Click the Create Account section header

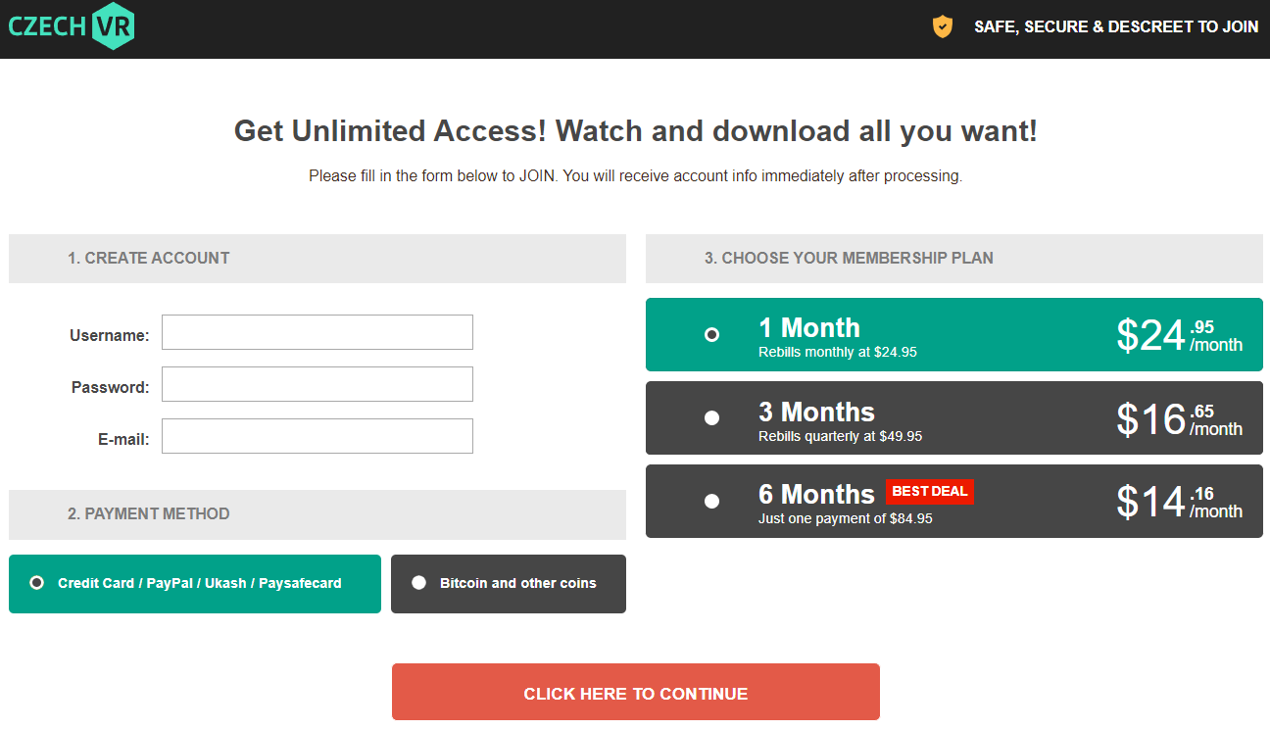tap(149, 259)
